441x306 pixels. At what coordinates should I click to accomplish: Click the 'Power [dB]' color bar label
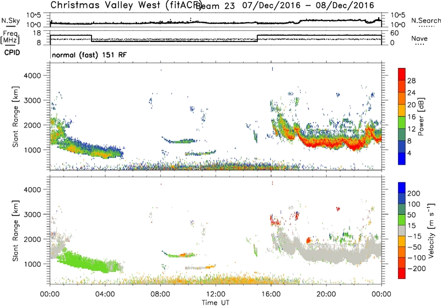421,117
